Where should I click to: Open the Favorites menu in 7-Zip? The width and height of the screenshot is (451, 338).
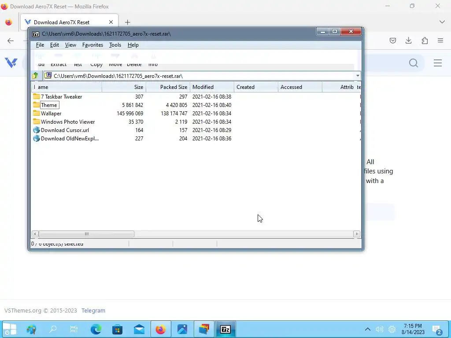pyautogui.click(x=92, y=45)
